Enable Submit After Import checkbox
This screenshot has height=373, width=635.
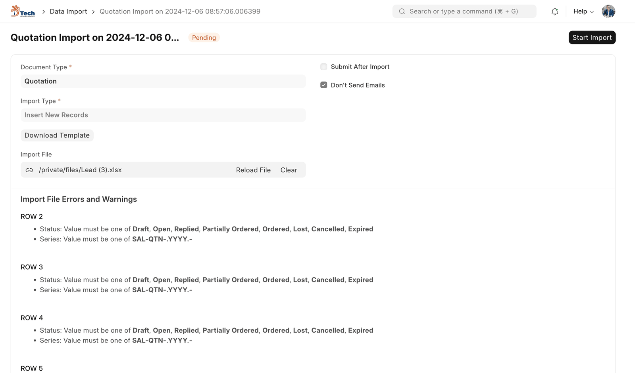coord(324,67)
